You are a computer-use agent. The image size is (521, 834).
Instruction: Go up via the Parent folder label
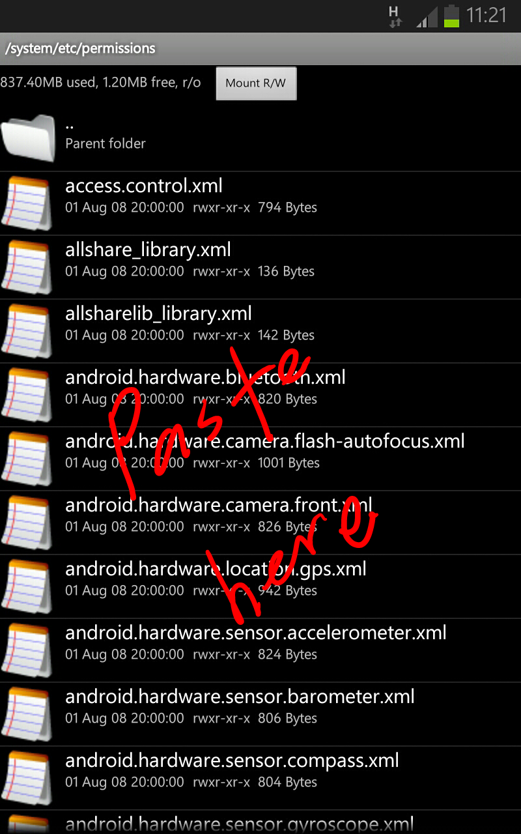click(x=106, y=143)
